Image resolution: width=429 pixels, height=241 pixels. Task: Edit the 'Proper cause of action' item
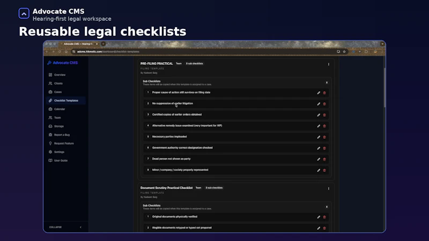(319, 93)
